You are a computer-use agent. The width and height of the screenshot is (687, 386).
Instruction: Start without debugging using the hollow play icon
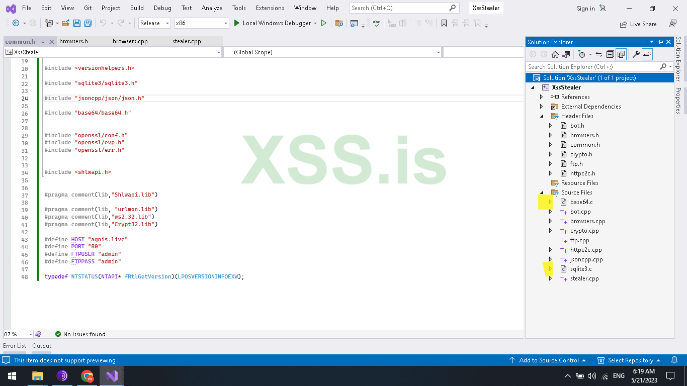coord(324,23)
